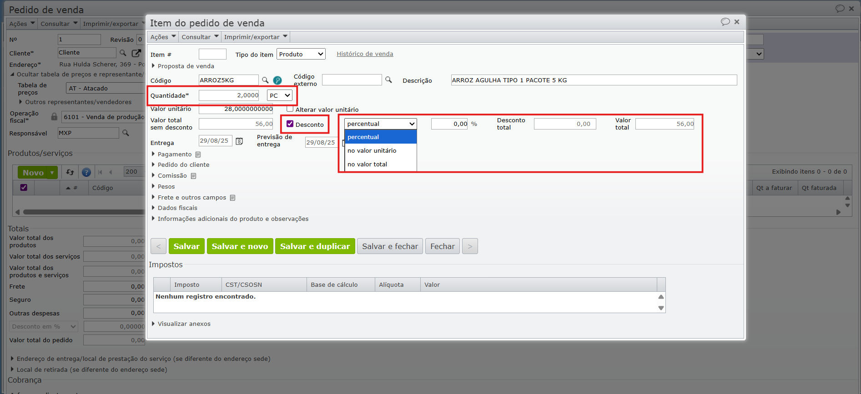Screen dimensions: 861x394
Task: Click Impostos table scroll-up arrow
Action: coord(661,297)
